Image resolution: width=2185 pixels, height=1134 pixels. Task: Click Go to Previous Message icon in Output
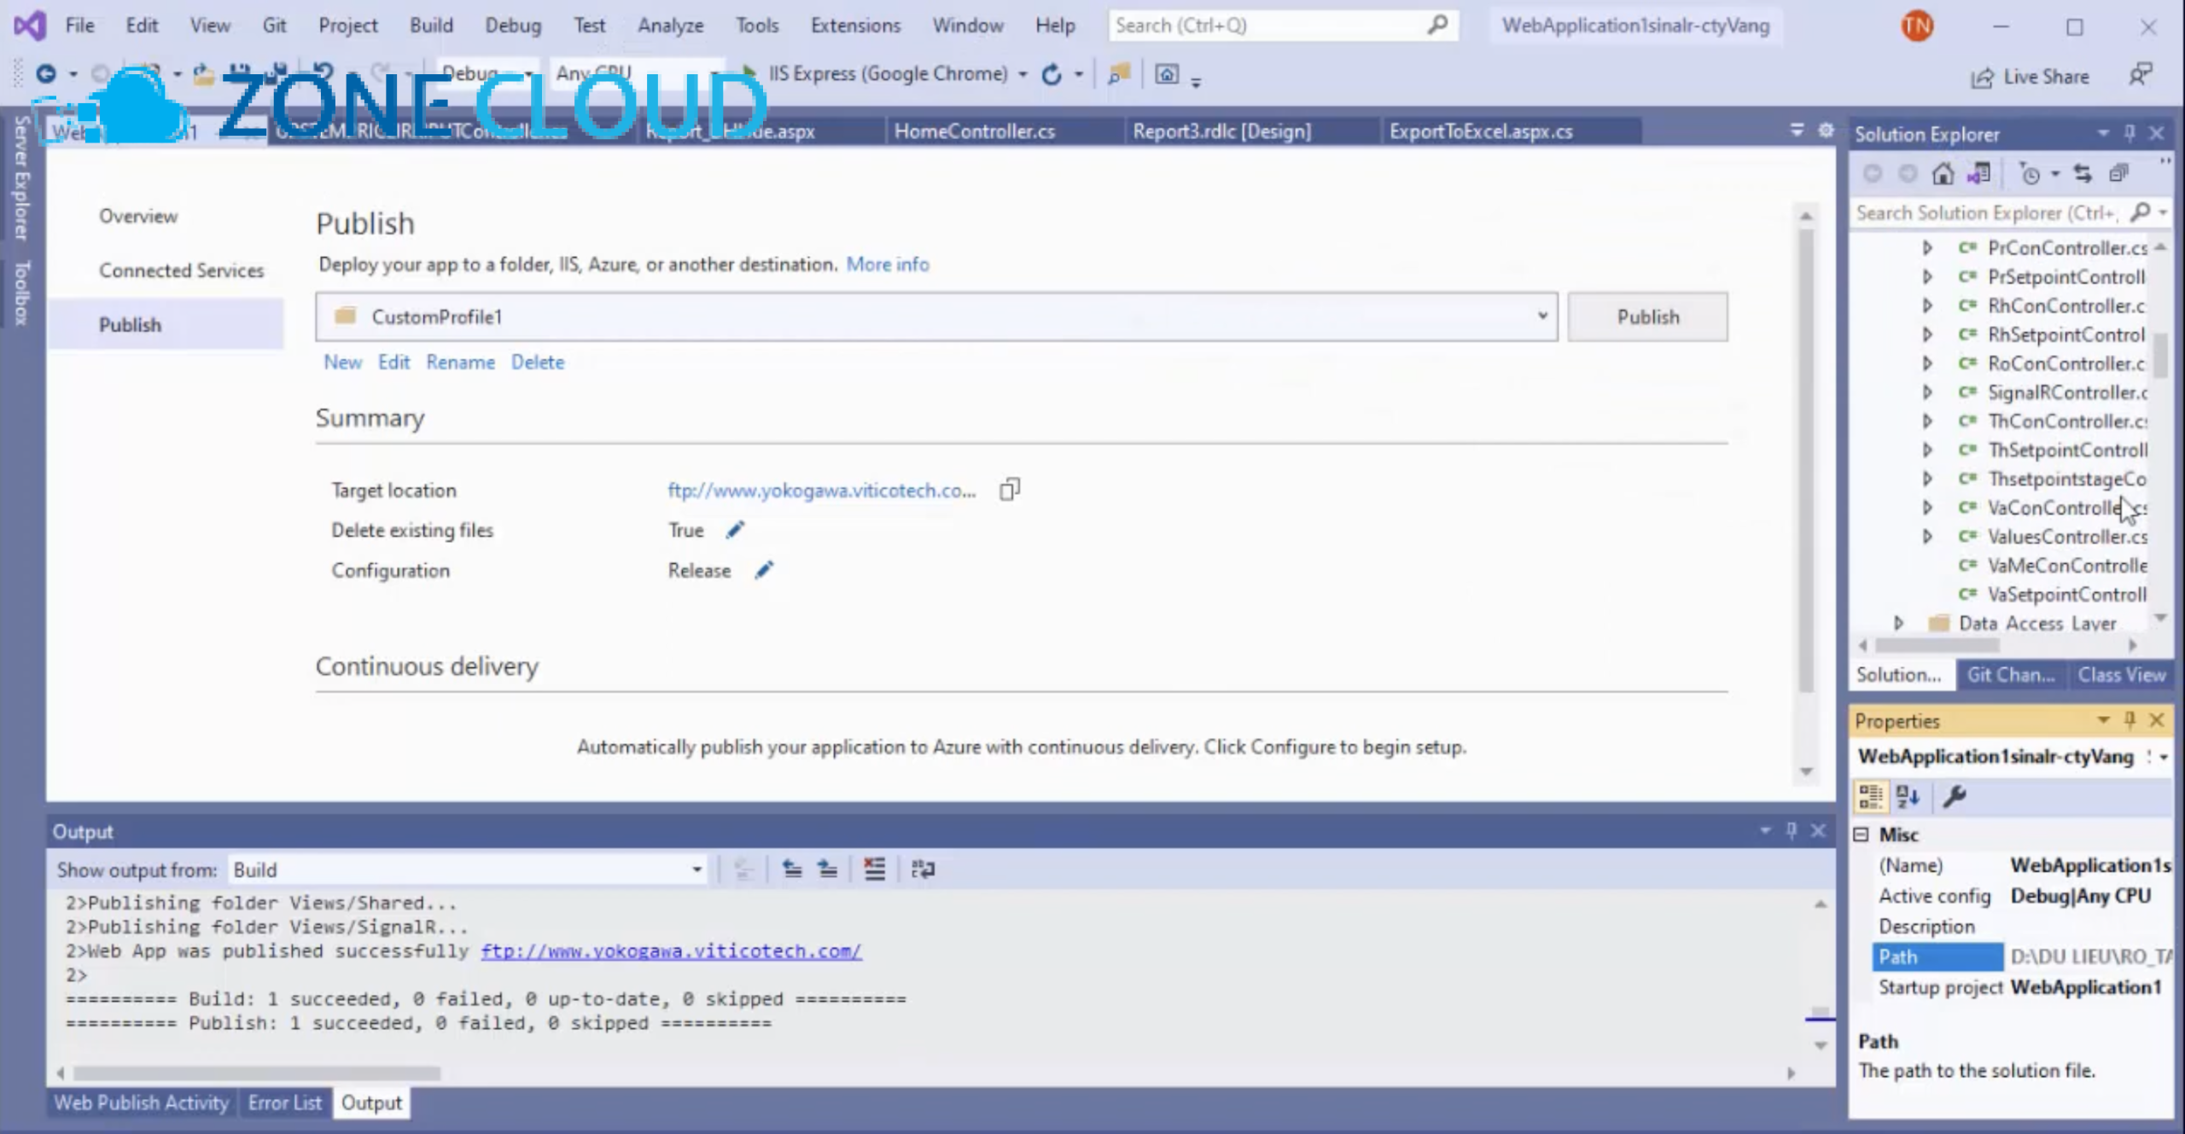(792, 869)
